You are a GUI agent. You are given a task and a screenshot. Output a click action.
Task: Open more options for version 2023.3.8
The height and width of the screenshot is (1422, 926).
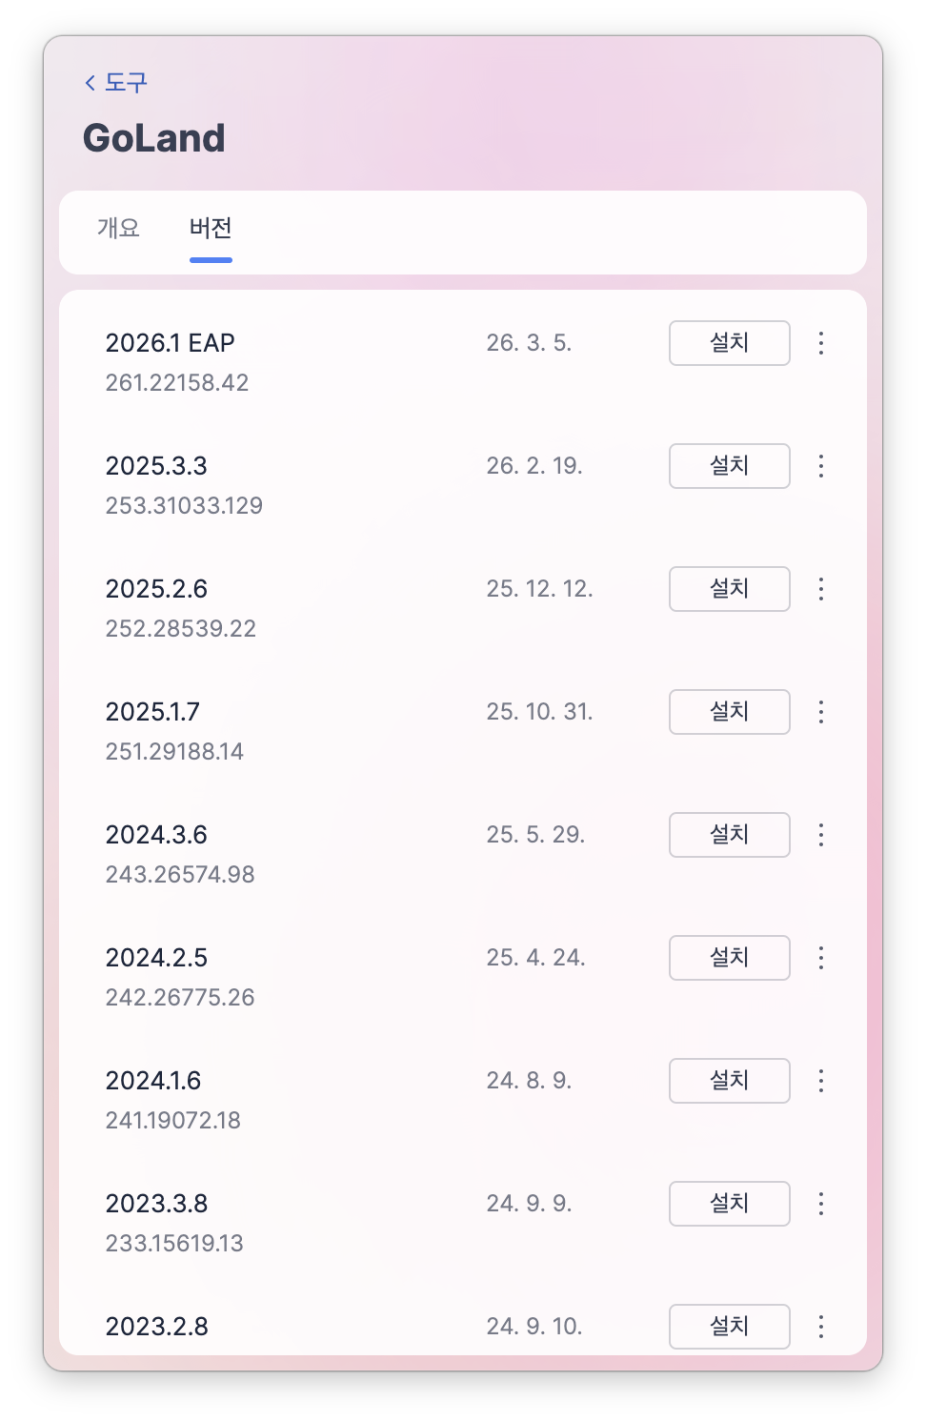tap(820, 1204)
